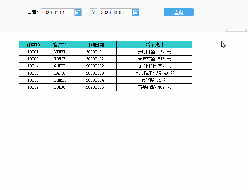Select customer cell TOMSP
The height and width of the screenshot is (190, 248).
coord(59,59)
